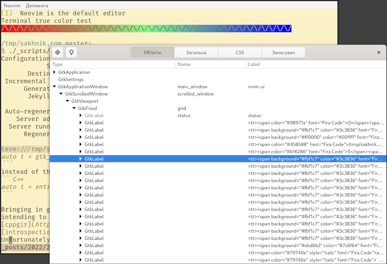Collapse the GtkFixed tree node
387x264 pixels.
tap(74, 108)
